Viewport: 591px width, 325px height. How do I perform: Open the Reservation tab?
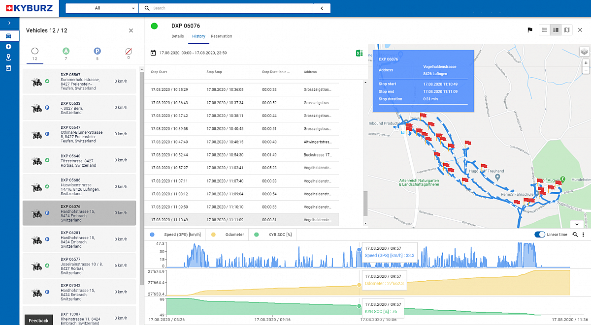tap(221, 36)
